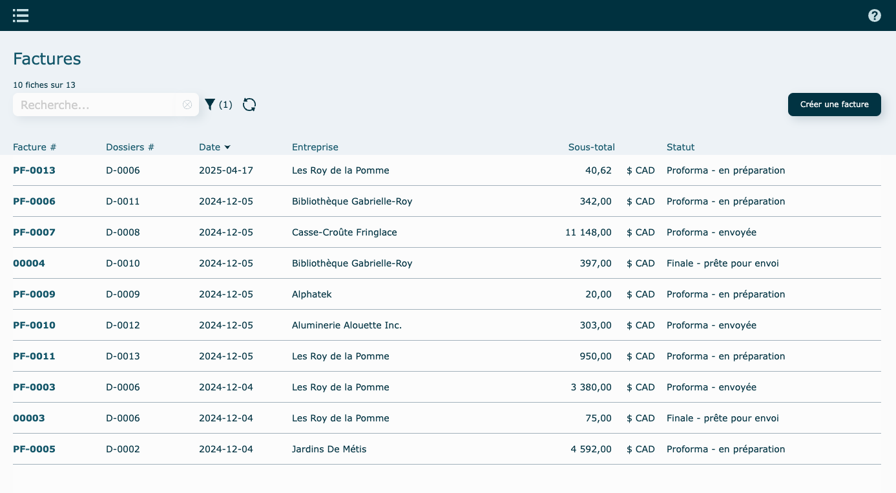Refresh the invoice list
896x493 pixels.
pos(249,105)
